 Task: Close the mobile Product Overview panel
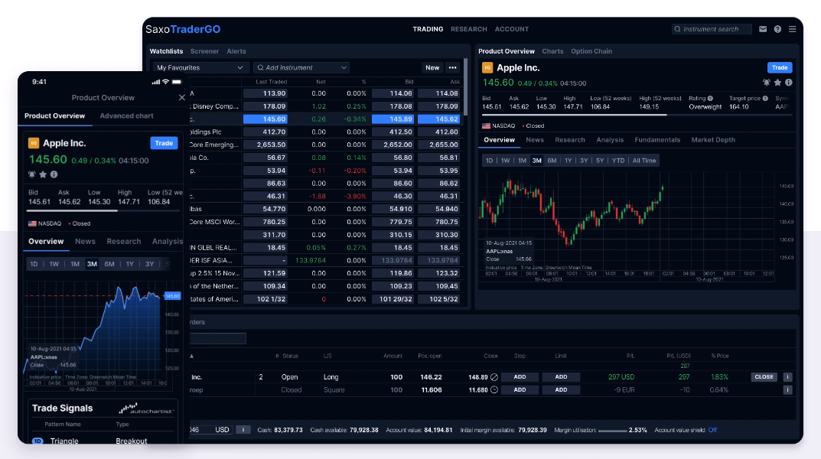tap(181, 98)
